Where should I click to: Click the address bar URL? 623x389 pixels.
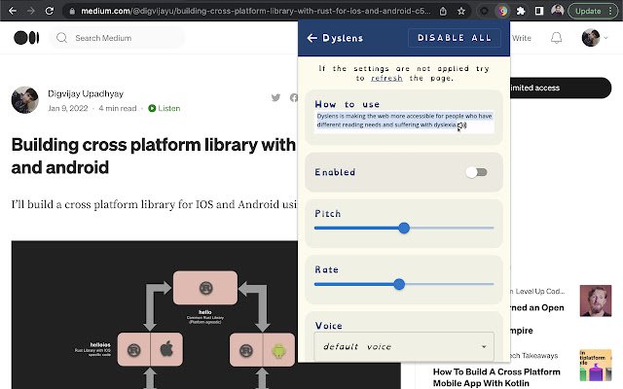click(255, 11)
